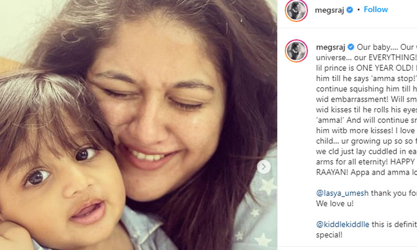Open the profile avatar beside the caption
This screenshot has height=250, width=417.
[296, 51]
